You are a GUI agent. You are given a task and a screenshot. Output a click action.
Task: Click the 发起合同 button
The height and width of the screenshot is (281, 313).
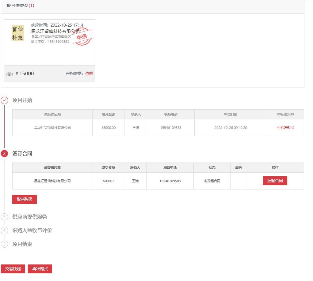click(275, 181)
